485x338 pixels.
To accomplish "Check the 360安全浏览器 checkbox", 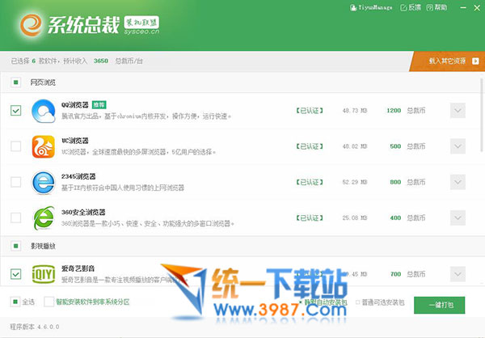I will click(16, 218).
